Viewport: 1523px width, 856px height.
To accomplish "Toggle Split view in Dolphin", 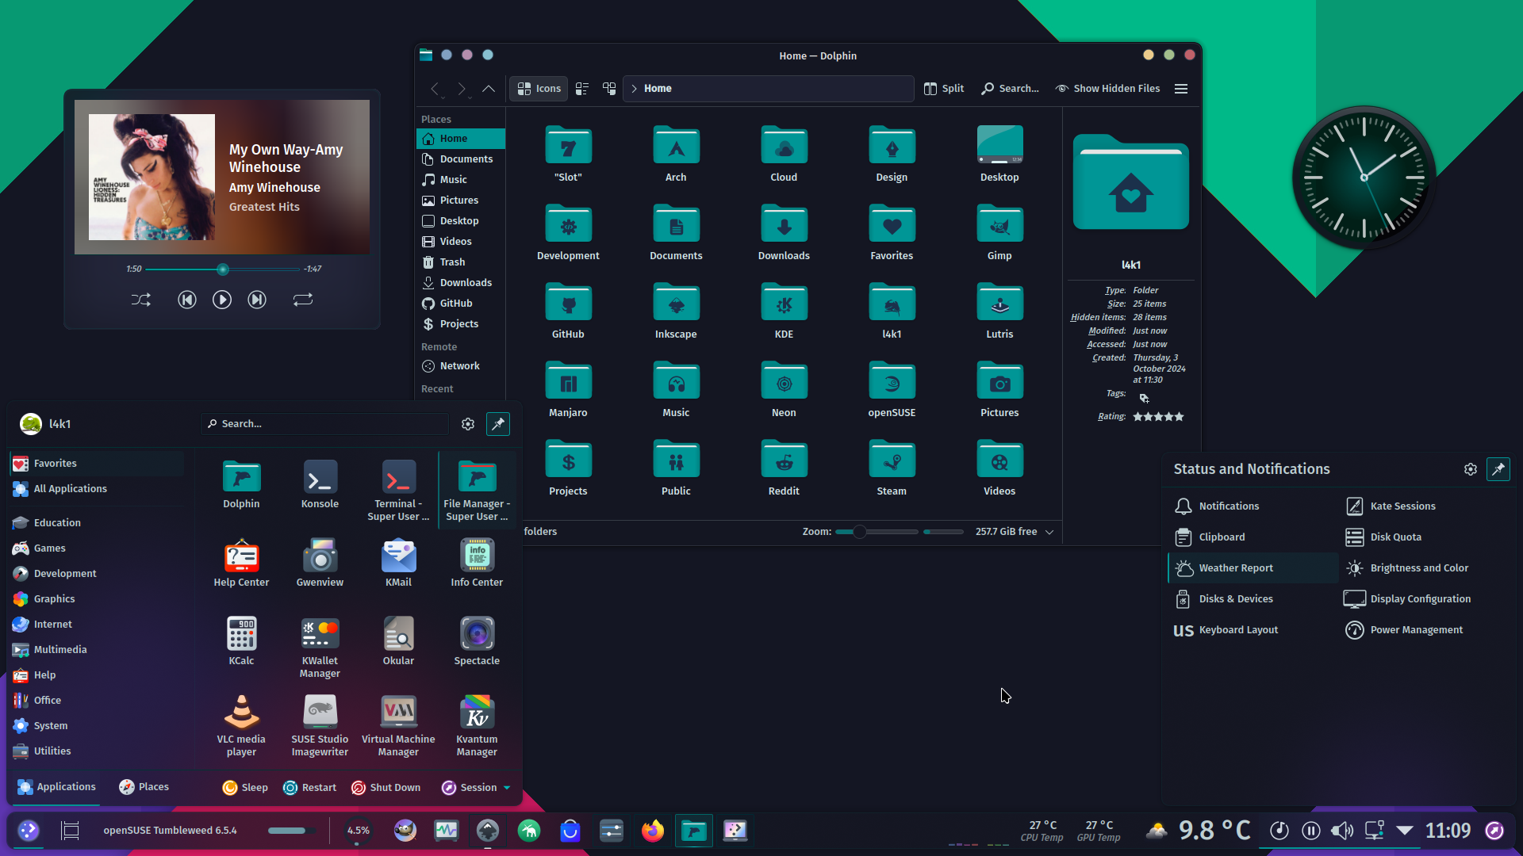I will point(944,88).
